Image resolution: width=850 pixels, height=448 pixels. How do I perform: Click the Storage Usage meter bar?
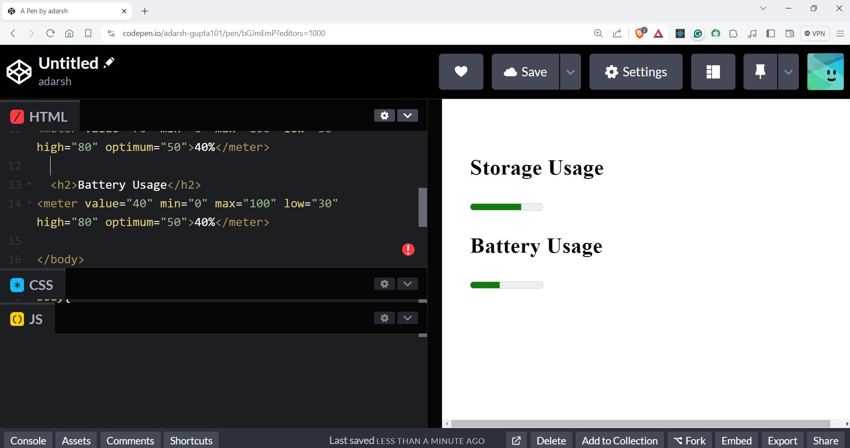click(506, 207)
